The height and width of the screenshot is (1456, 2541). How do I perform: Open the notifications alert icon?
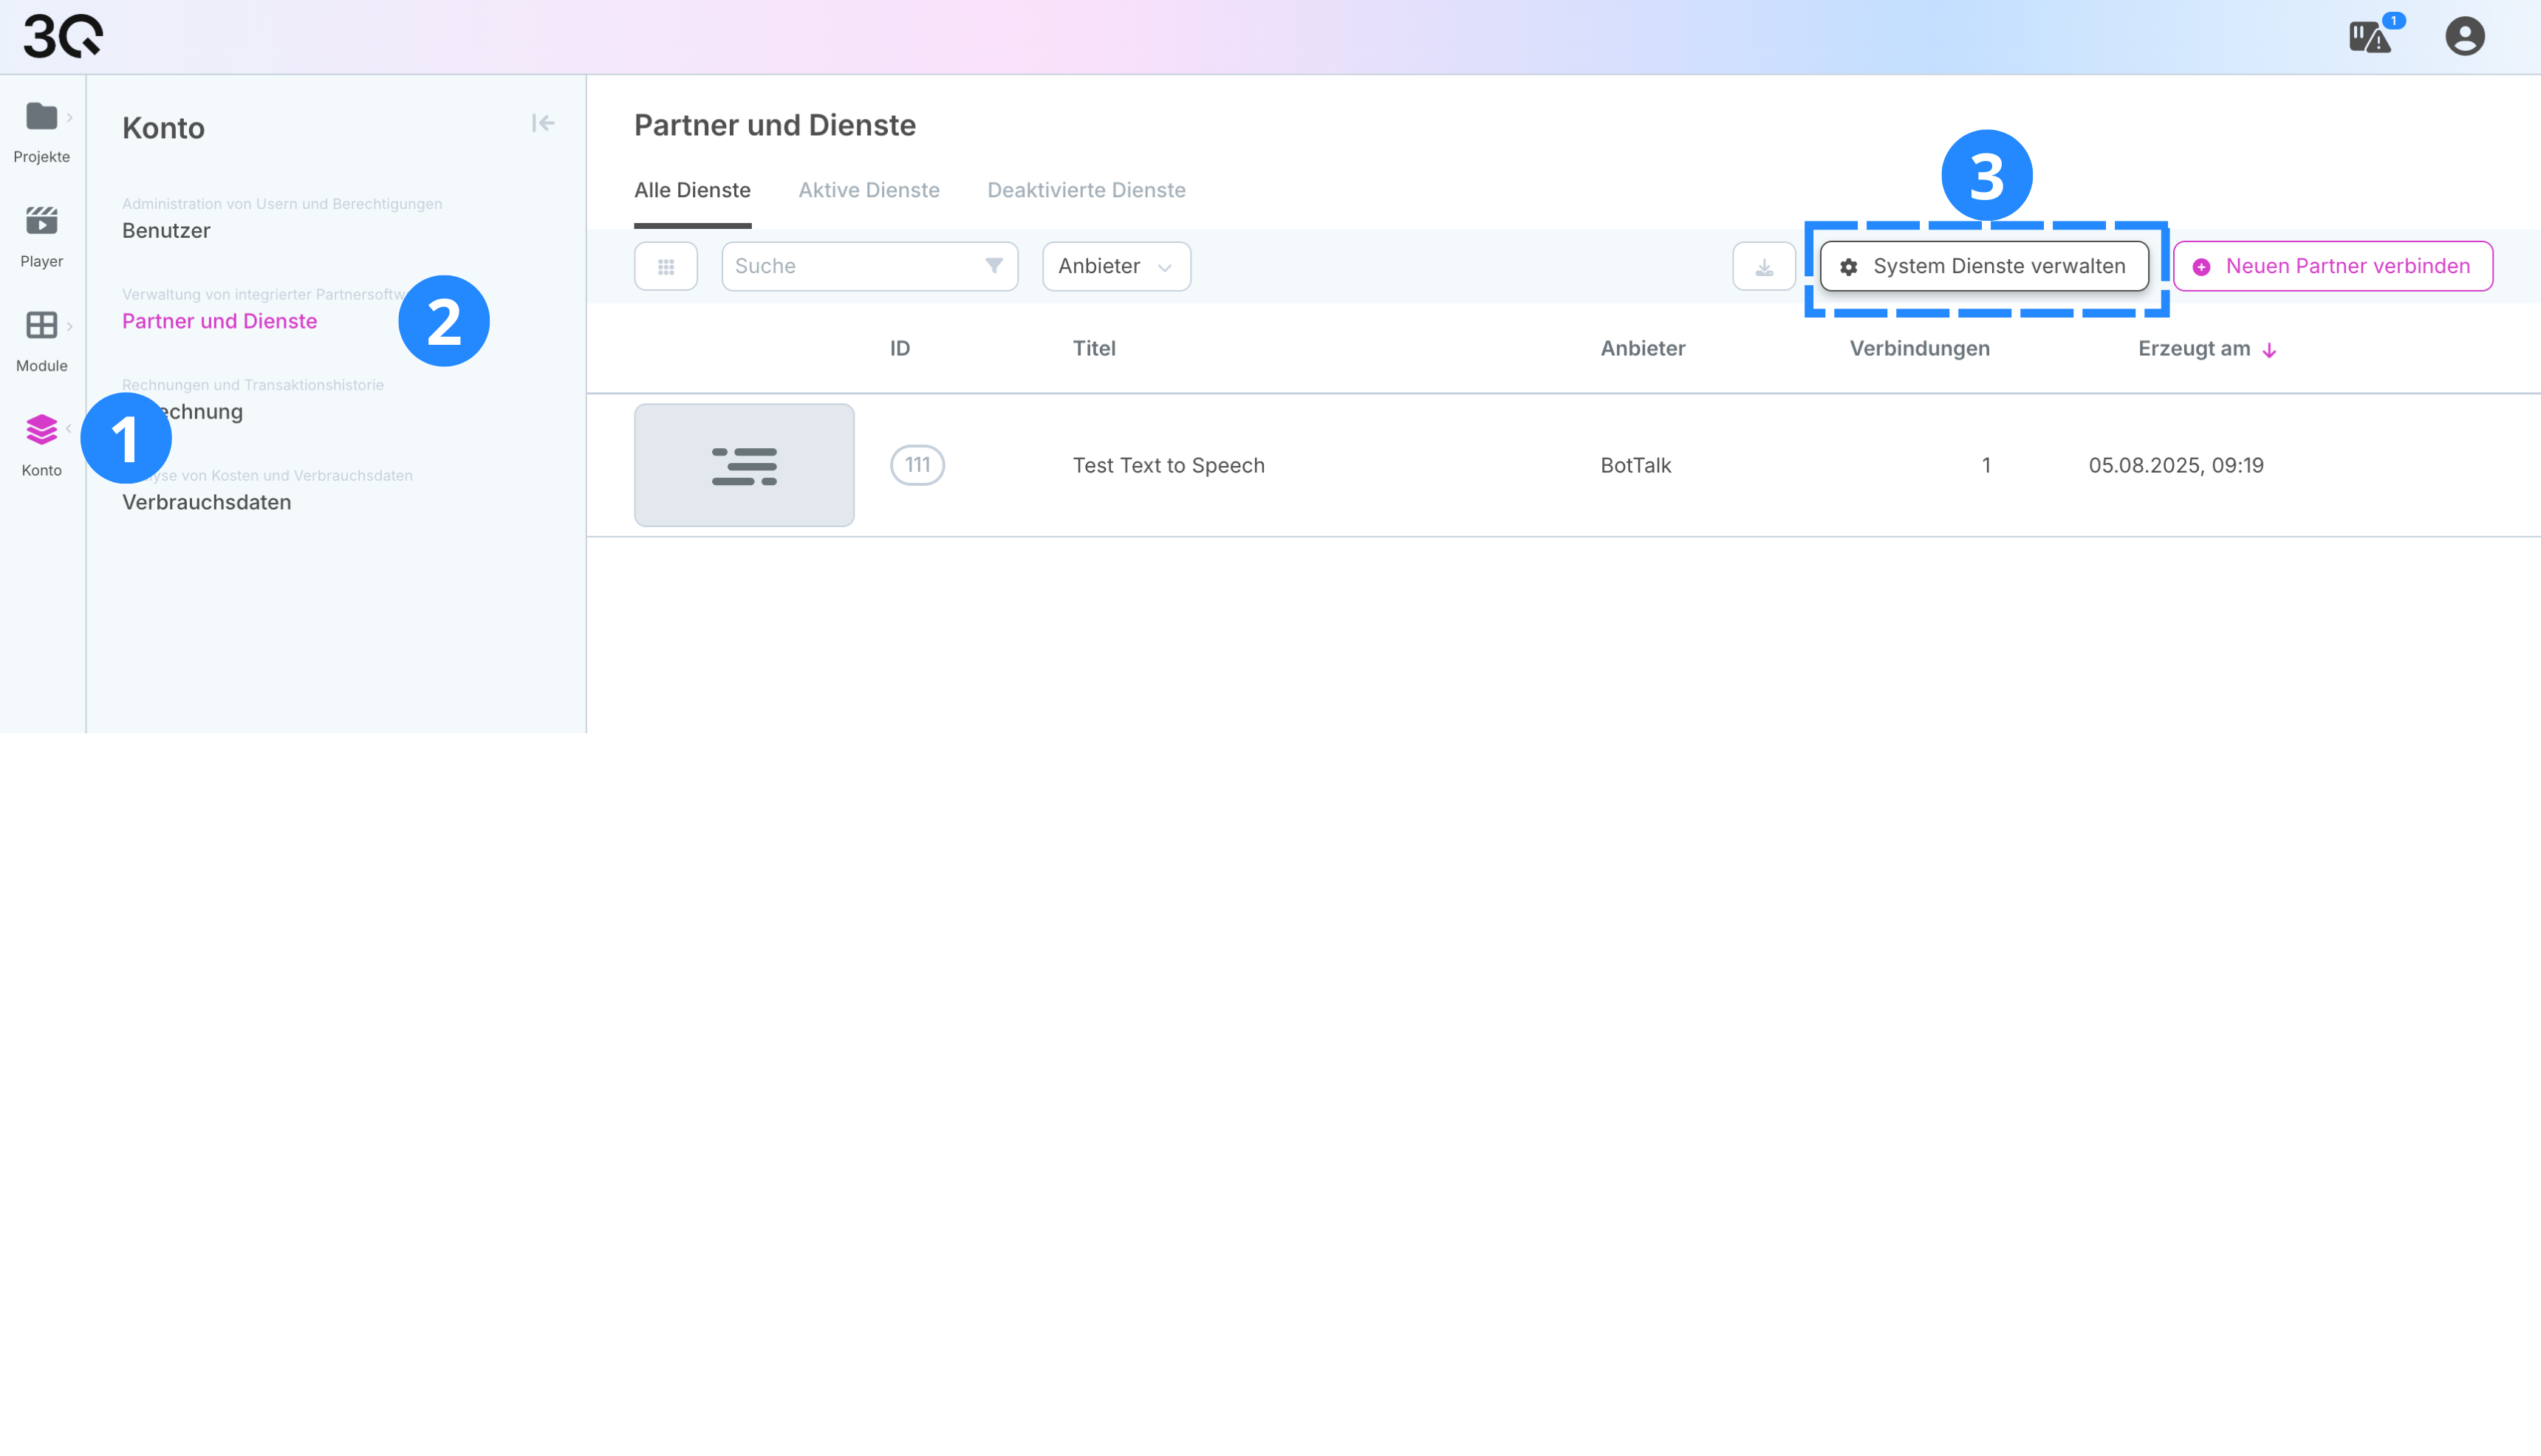point(2369,38)
